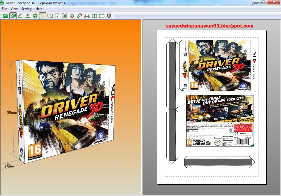Select the front cover pattern piece
This screenshot has height=196, width=281.
(218, 65)
